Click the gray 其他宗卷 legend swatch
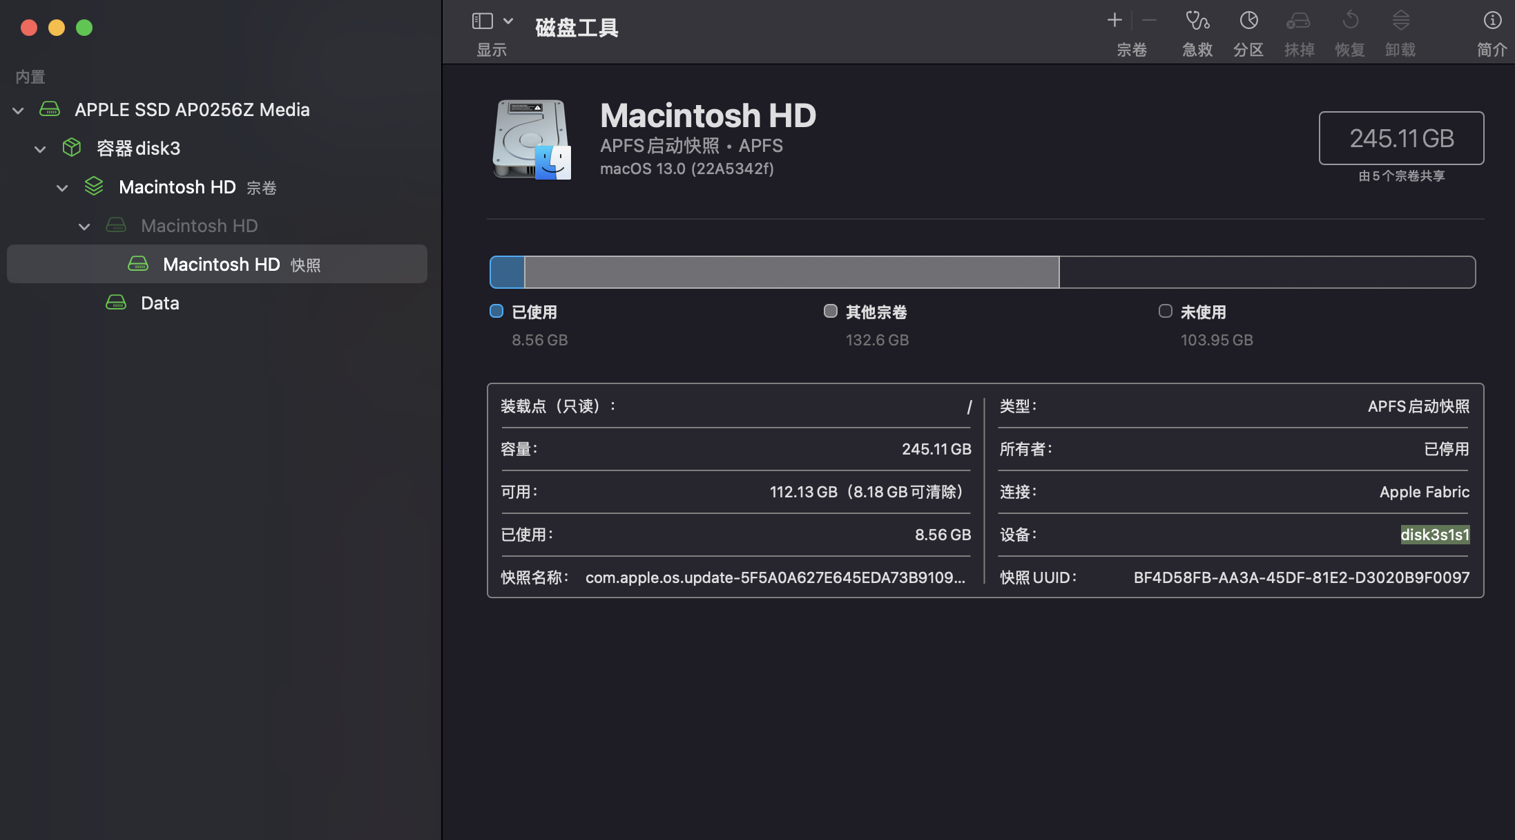The width and height of the screenshot is (1515, 840). [830, 312]
